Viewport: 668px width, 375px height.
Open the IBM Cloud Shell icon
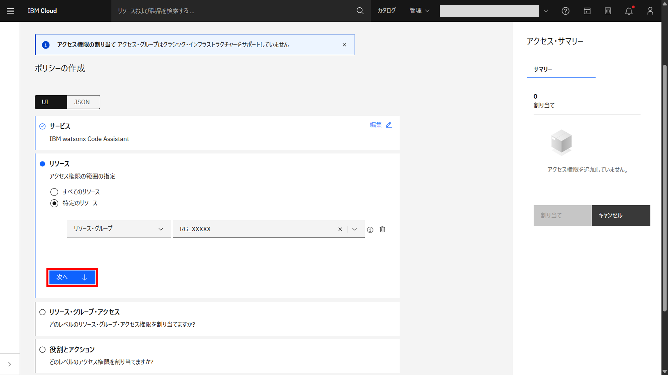point(587,11)
